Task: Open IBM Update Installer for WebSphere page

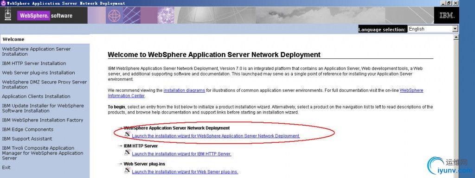Action: click(x=43, y=108)
